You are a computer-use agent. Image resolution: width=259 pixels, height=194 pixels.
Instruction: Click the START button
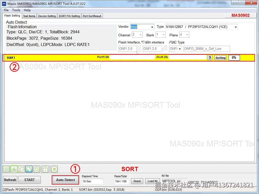(29, 180)
